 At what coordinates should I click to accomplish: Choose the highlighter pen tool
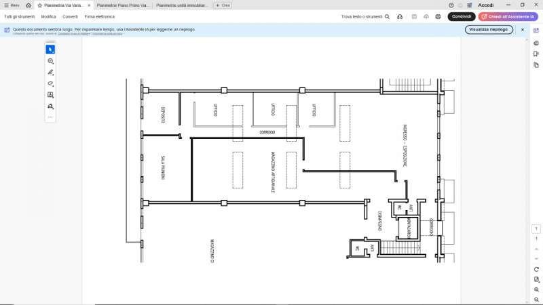(50, 73)
